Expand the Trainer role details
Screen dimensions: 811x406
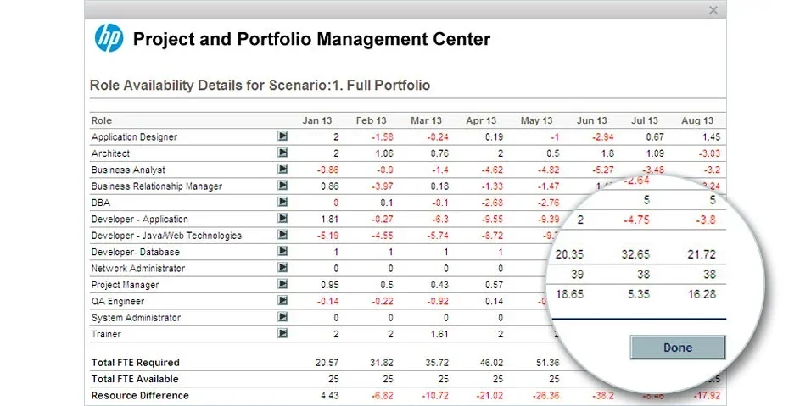click(282, 334)
